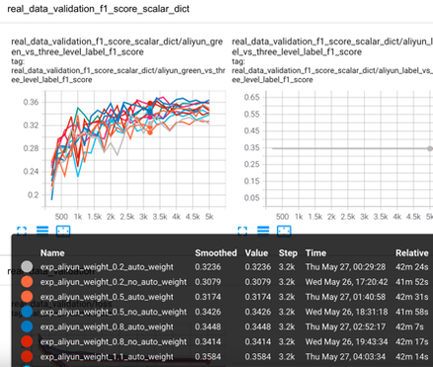Click the red swatch for exp_aliyun_weight_1.1_auto_weight
The width and height of the screenshot is (433, 367).
(x=27, y=356)
